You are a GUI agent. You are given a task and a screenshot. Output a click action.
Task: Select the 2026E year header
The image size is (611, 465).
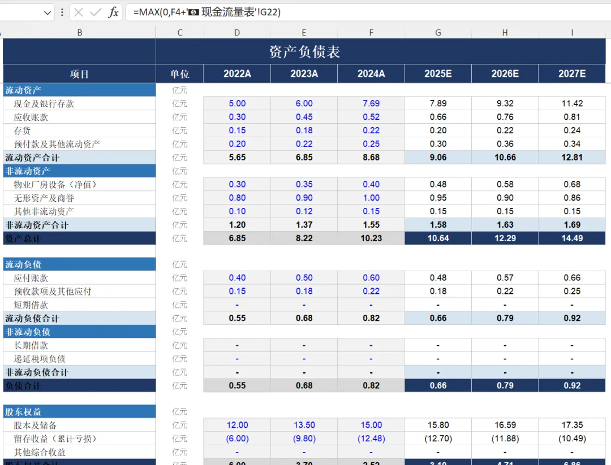(x=505, y=74)
